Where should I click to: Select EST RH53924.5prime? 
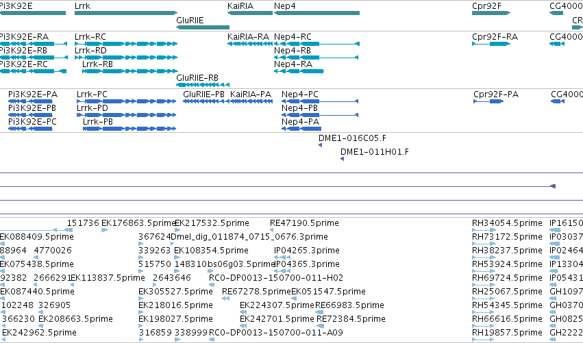[507, 264]
